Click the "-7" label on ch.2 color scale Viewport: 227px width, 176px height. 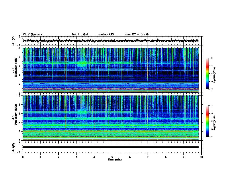click(x=211, y=137)
